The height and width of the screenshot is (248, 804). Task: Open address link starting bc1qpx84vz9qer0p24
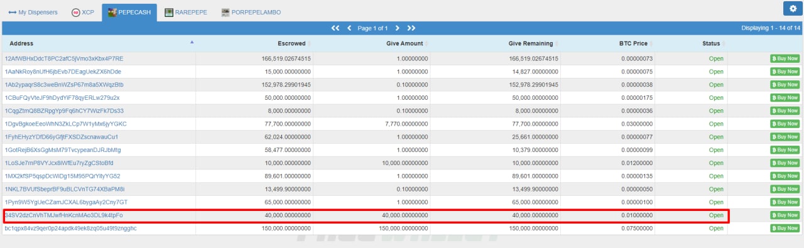70,228
